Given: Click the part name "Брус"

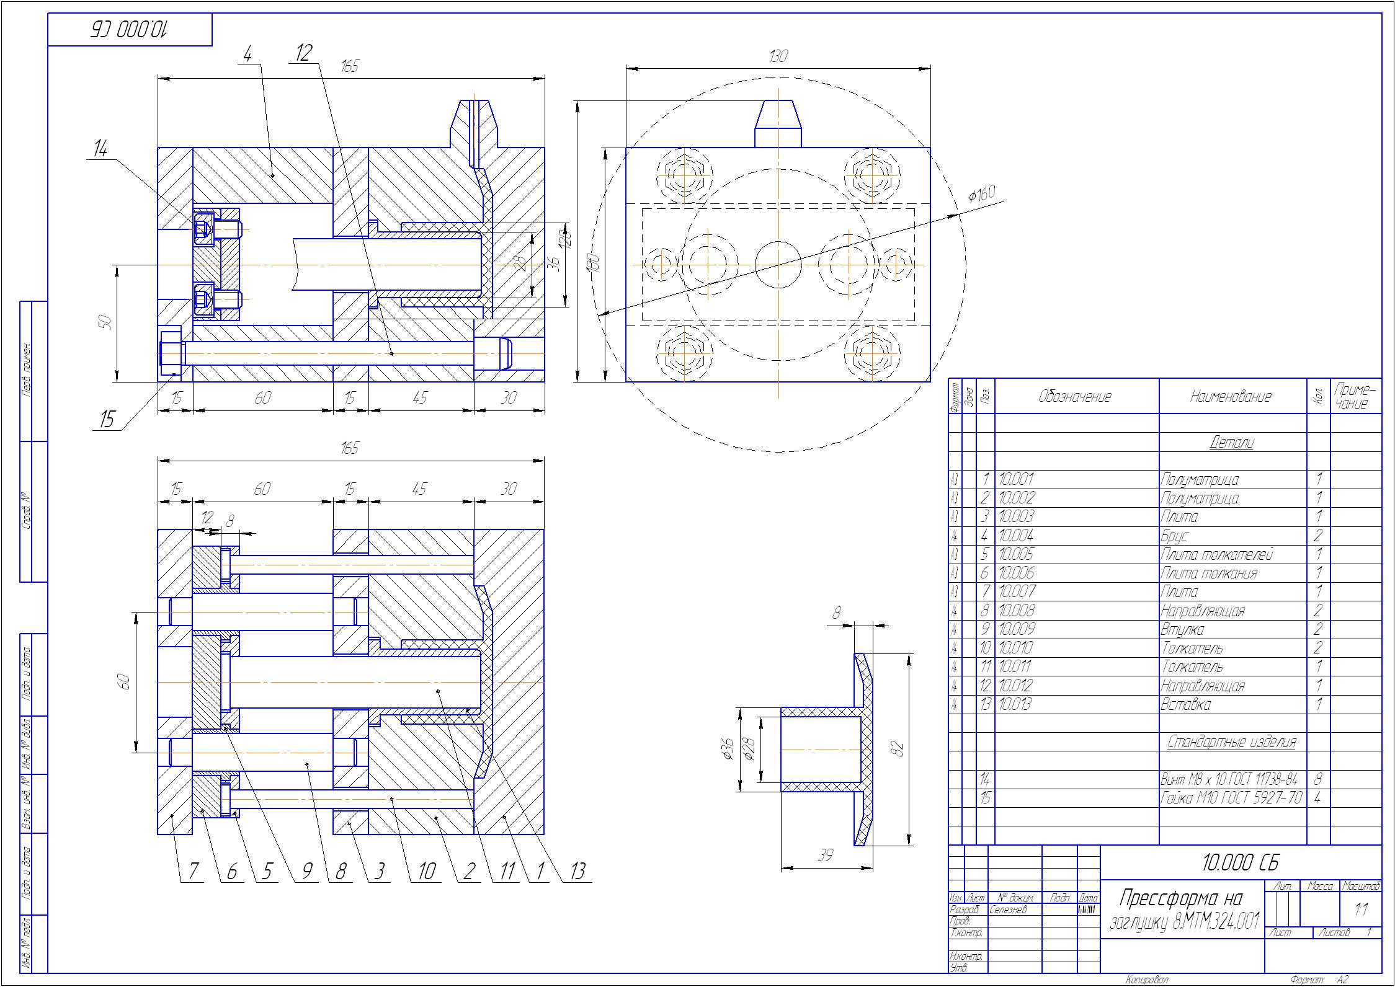Looking at the screenshot, I should click(x=1174, y=536).
